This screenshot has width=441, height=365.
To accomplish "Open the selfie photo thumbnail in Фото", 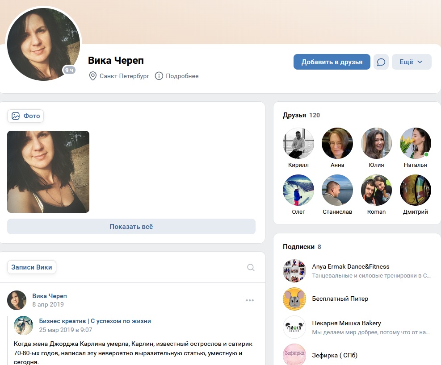I will tap(48, 172).
